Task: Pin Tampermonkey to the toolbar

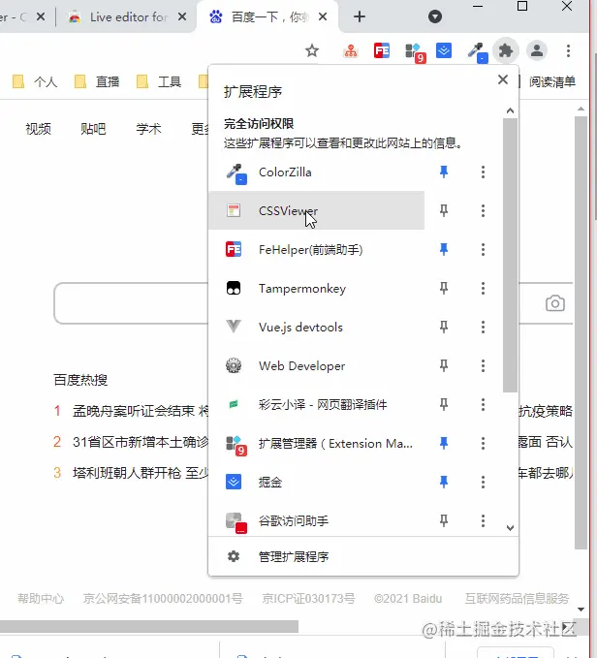Action: coord(444,288)
